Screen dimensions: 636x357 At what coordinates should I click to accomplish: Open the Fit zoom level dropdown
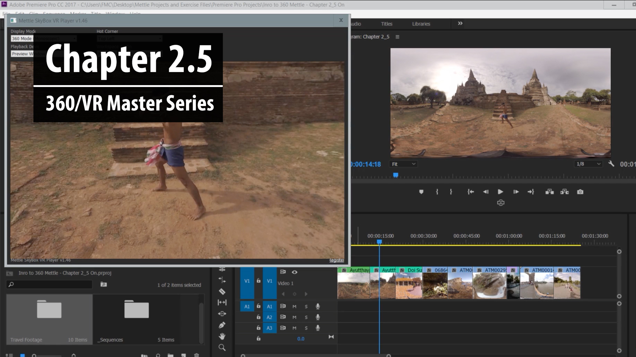coord(403,164)
